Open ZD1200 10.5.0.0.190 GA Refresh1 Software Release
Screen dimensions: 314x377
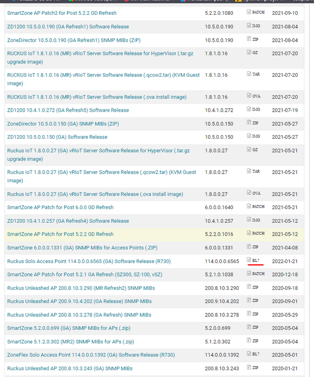(68, 26)
